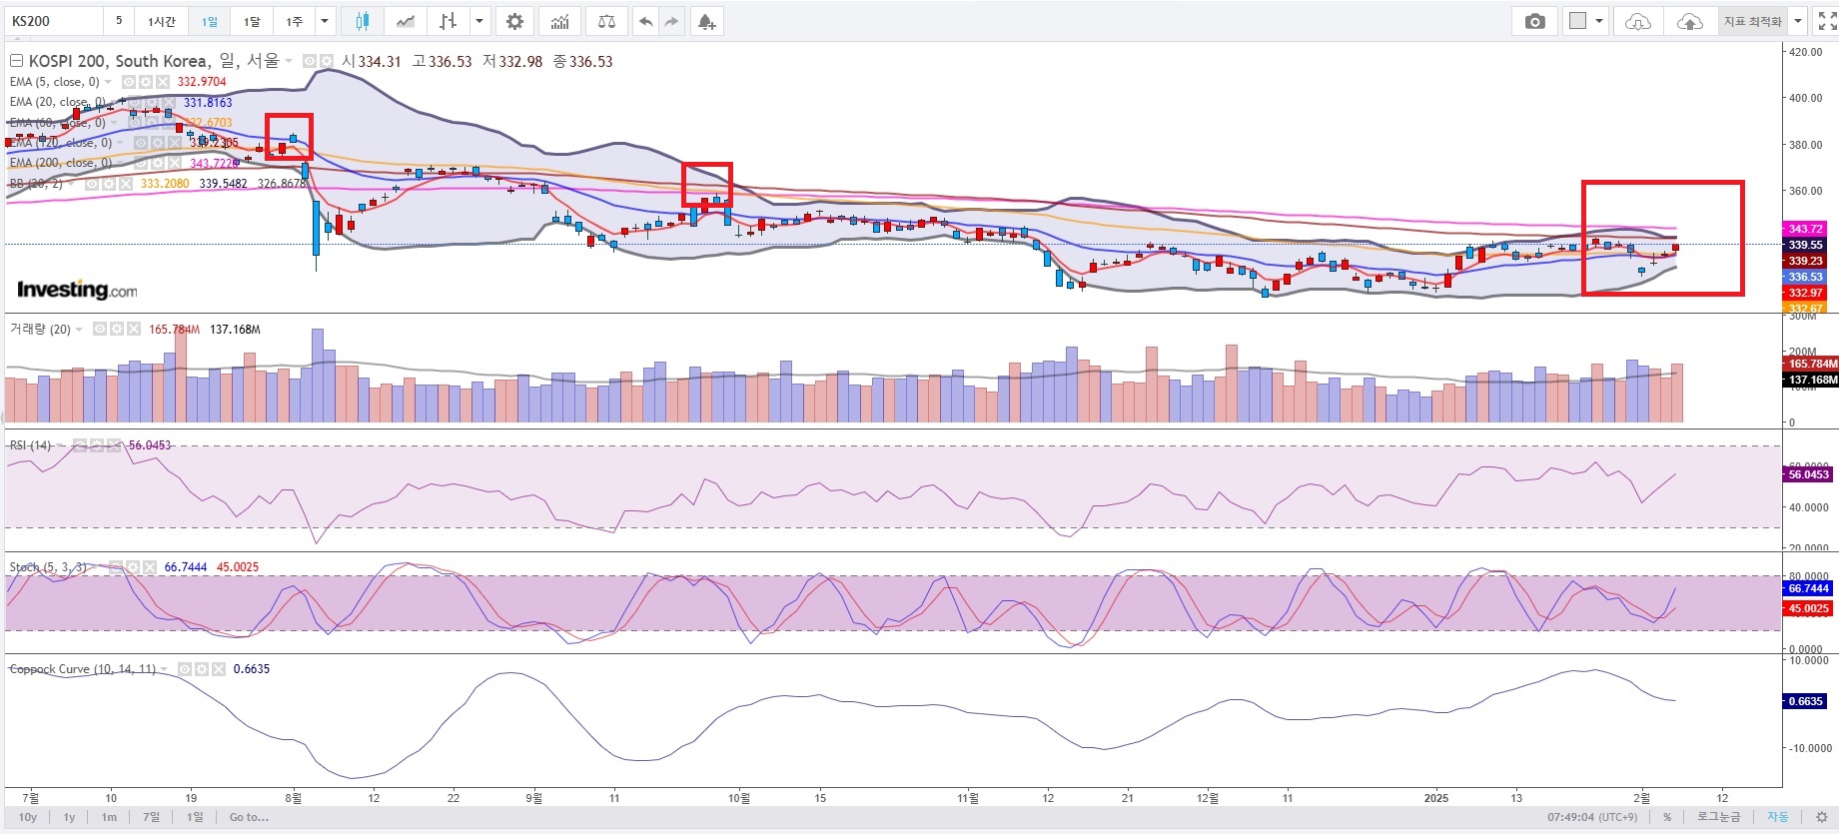This screenshot has width=1839, height=834.
Task: Click the 07:49:04 (UTC+9) timezone clock
Action: pos(1592,817)
